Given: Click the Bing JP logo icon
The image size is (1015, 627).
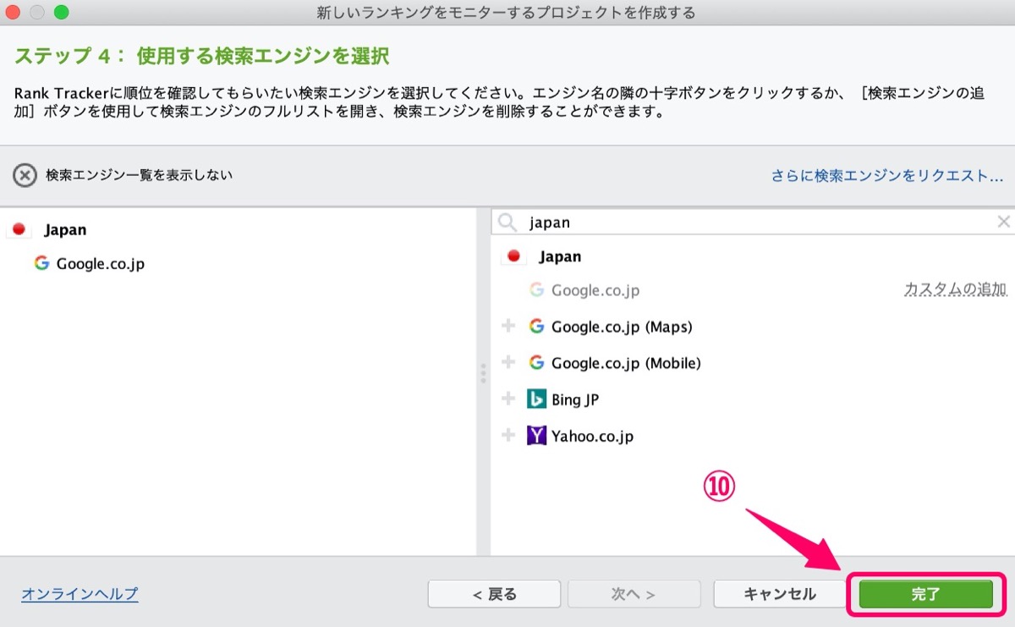Looking at the screenshot, I should (x=536, y=399).
